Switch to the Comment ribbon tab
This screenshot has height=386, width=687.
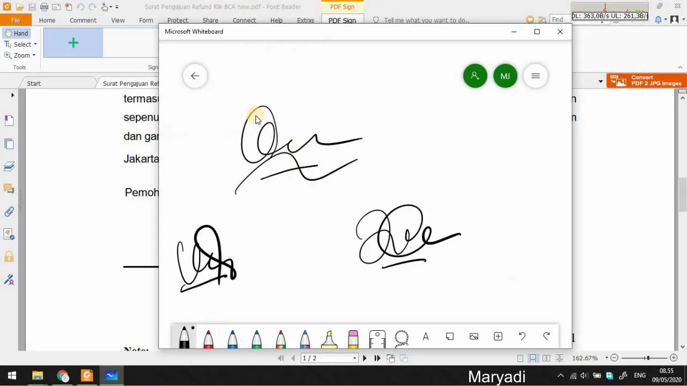coord(83,20)
